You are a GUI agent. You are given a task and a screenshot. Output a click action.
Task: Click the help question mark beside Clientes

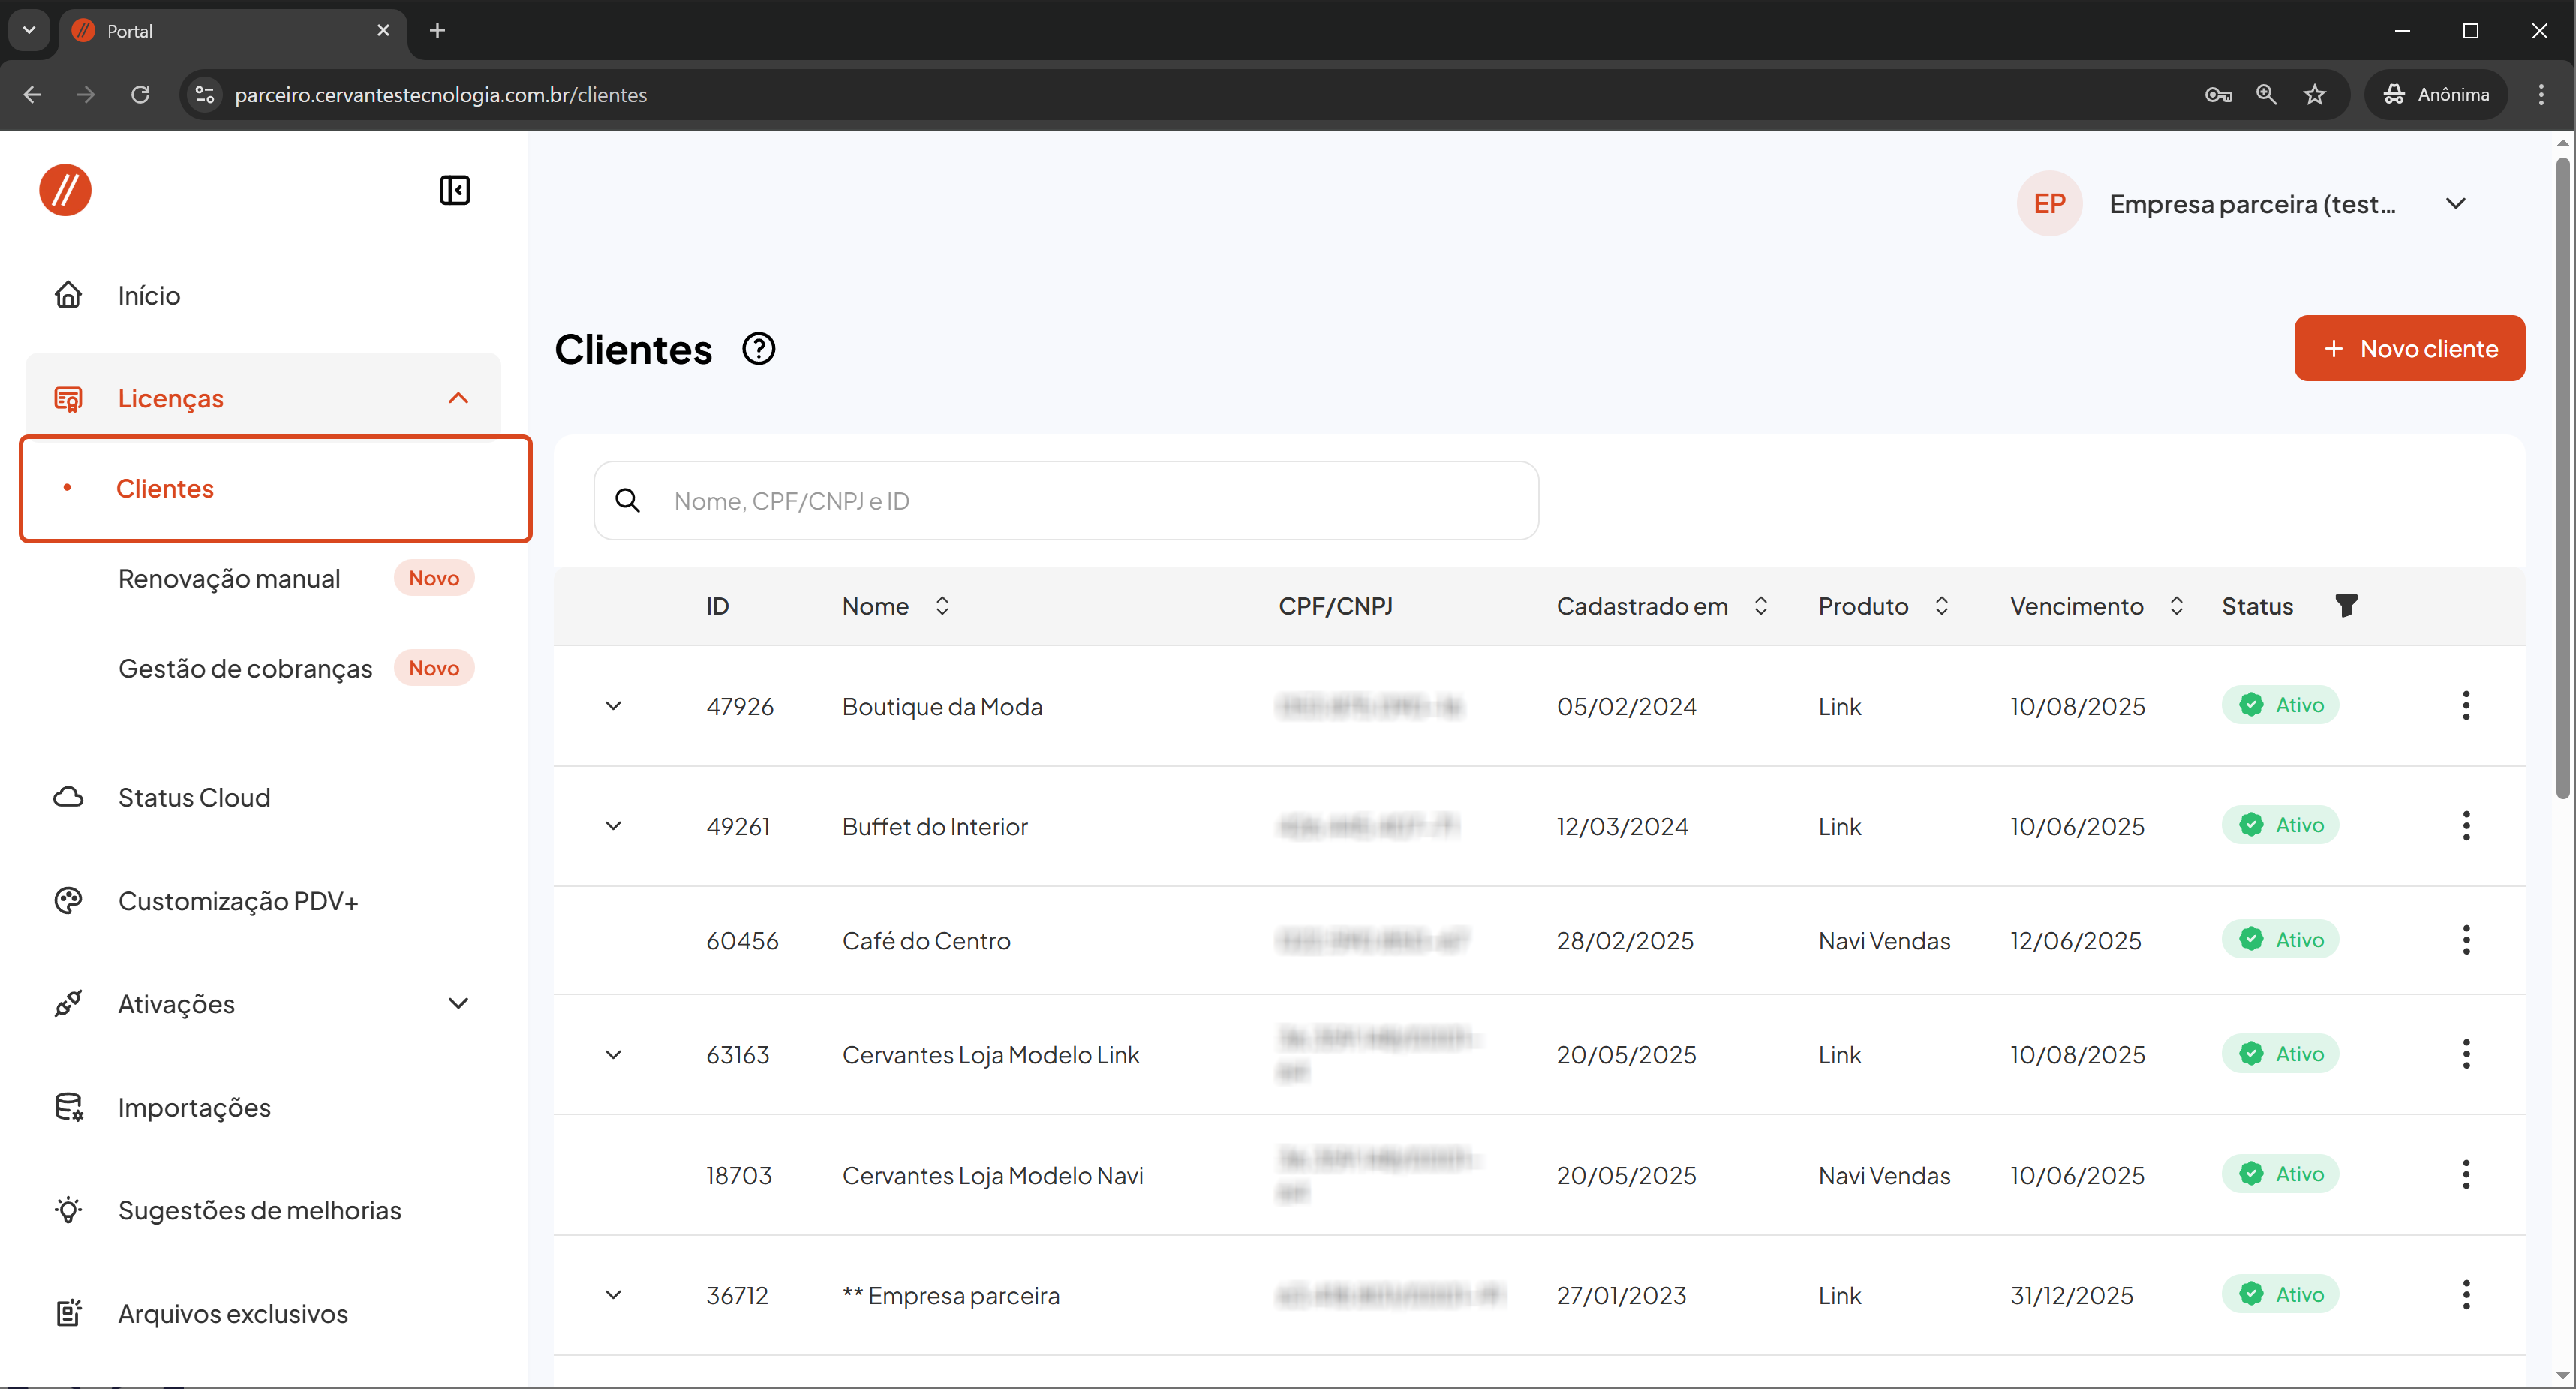point(758,349)
